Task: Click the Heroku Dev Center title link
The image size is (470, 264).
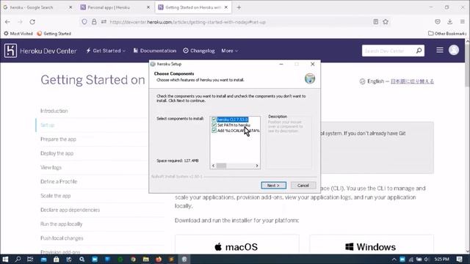Action: click(48, 51)
